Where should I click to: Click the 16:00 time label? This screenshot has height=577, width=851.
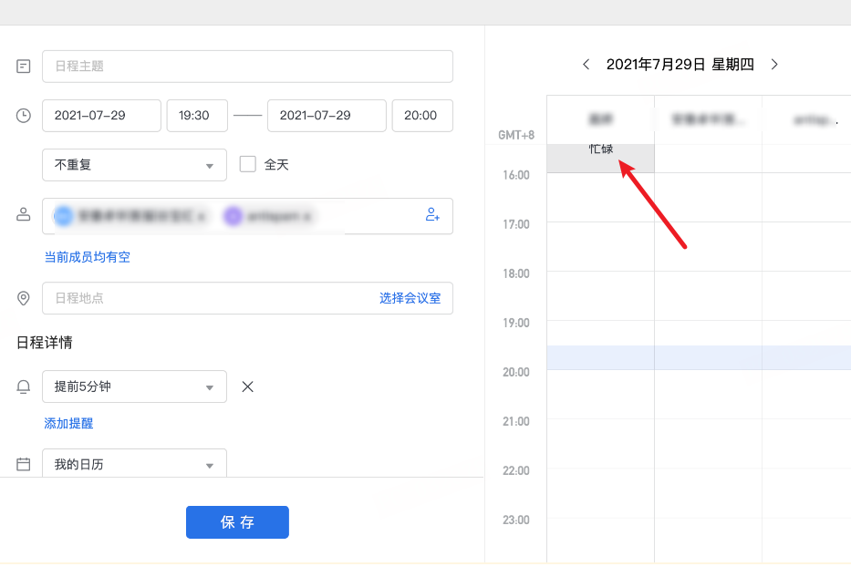[516, 175]
